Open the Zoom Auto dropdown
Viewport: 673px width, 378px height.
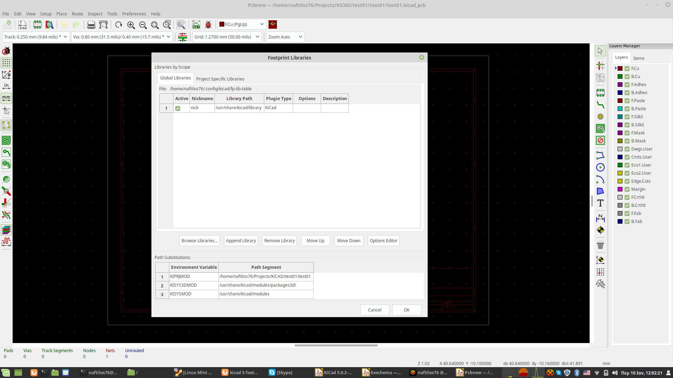pyautogui.click(x=285, y=37)
